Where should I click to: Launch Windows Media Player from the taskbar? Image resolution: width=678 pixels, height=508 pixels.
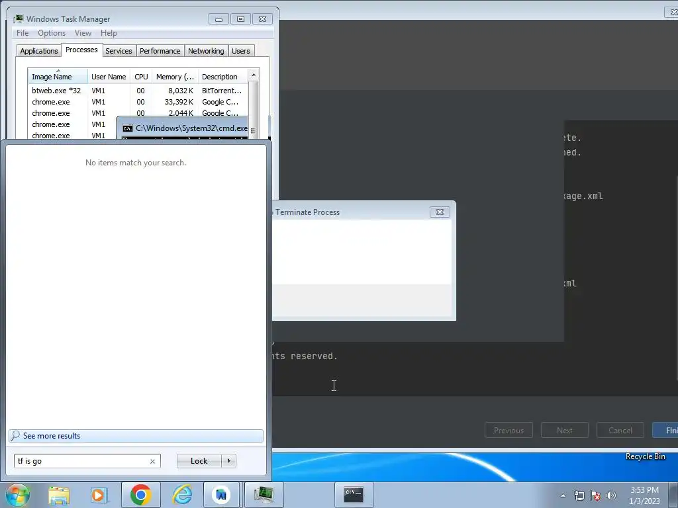pos(98,495)
